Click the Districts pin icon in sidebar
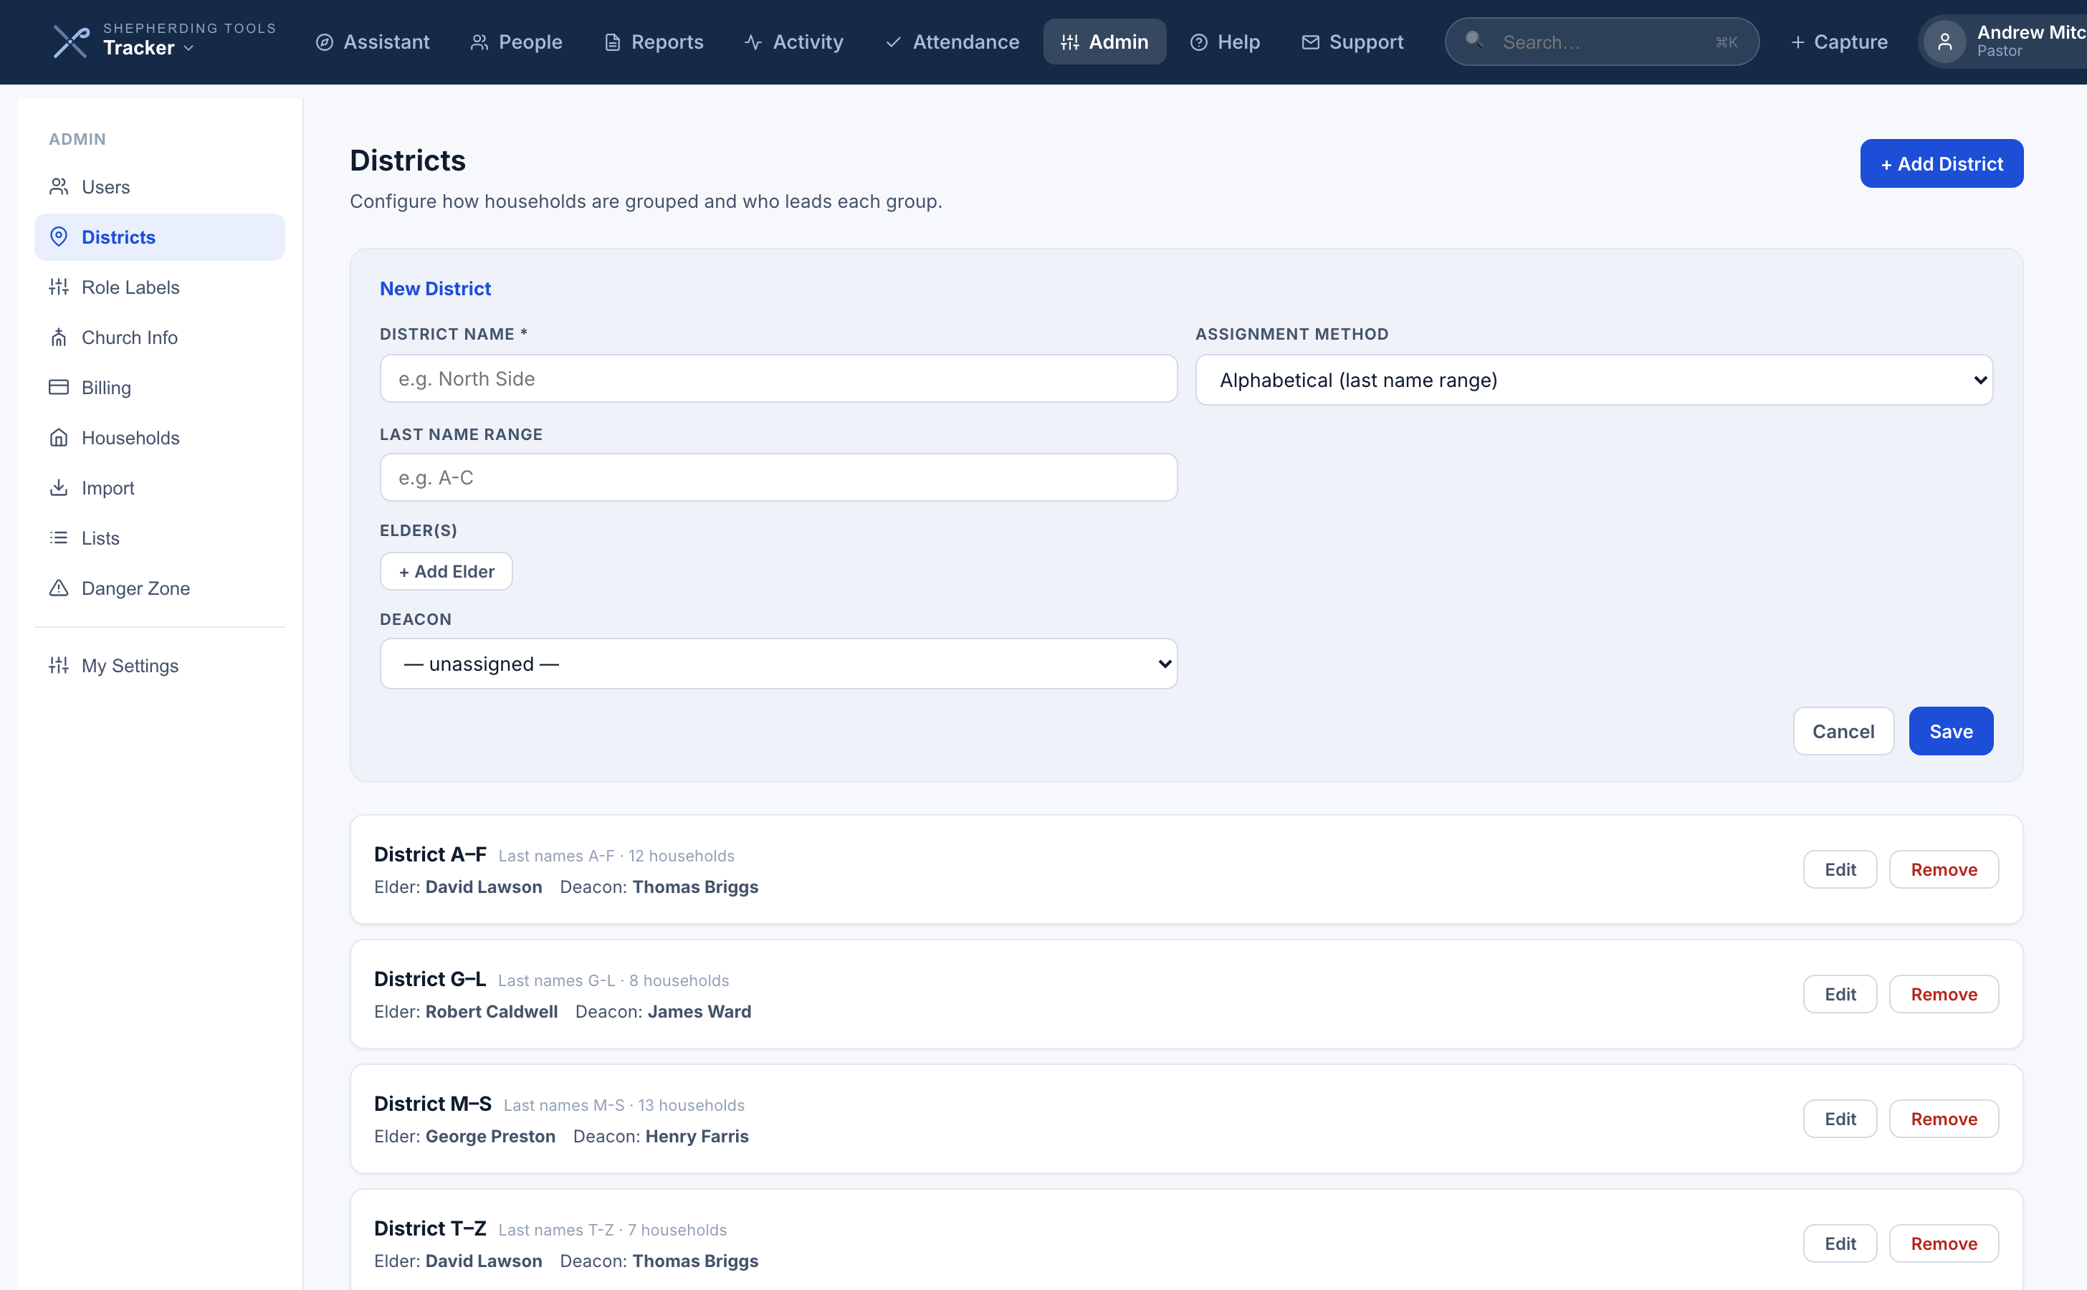 click(59, 236)
